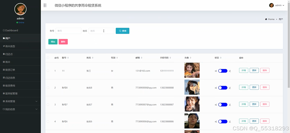This screenshot has height=133, width=290.
Task: Open 租赁费用 in the sidebar
Action: pos(20,86)
